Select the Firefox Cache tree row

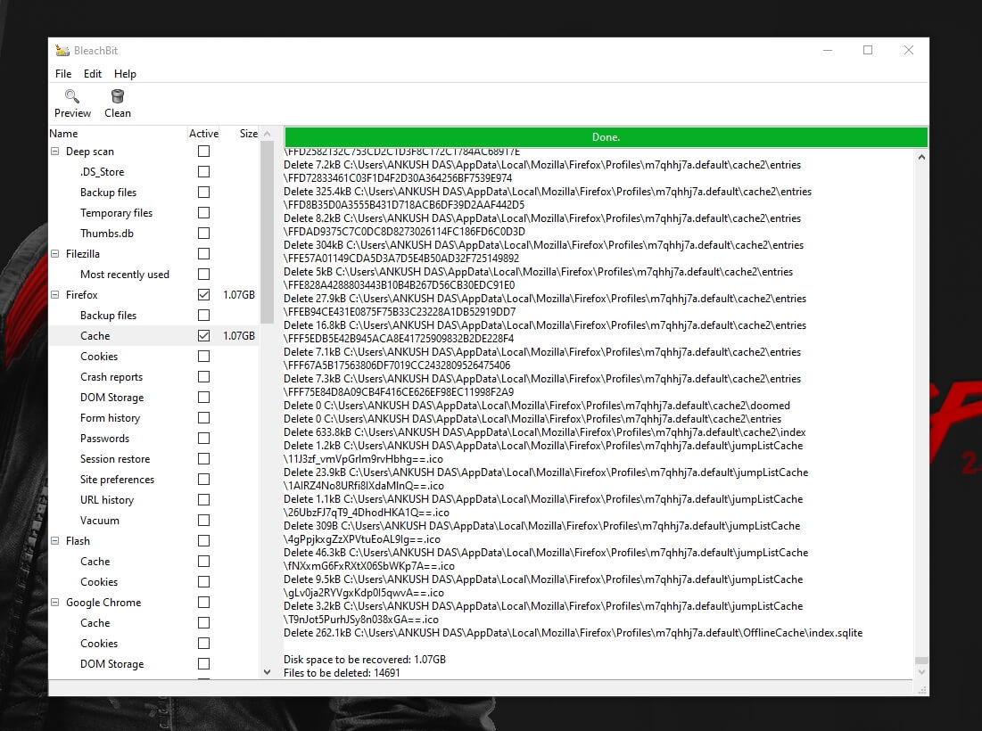point(153,336)
